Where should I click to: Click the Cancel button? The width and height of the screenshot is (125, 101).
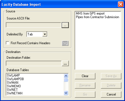(111, 94)
